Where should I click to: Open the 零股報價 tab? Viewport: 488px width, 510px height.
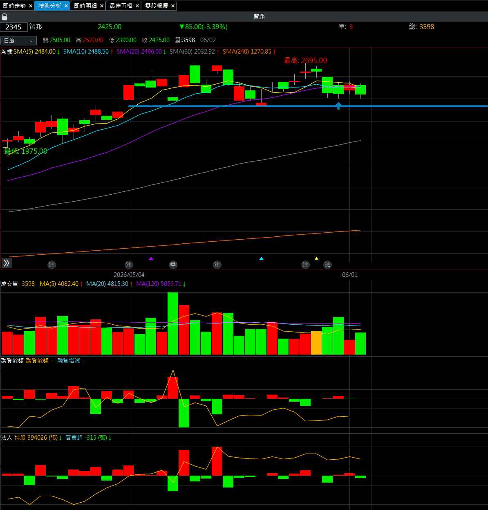point(157,6)
